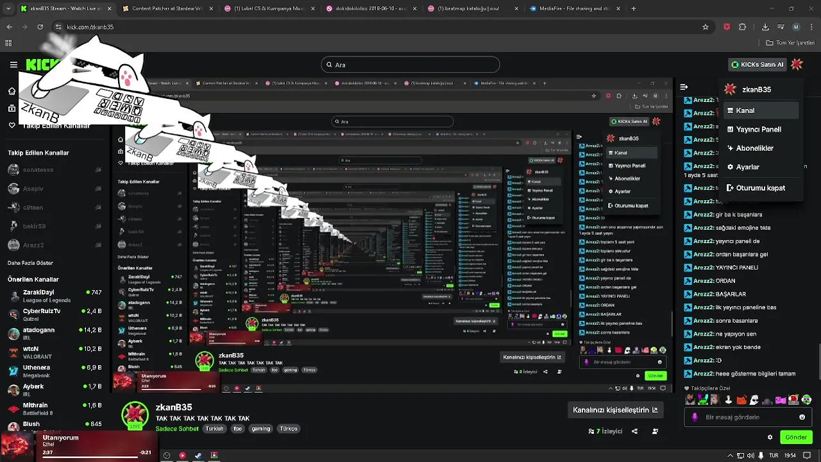The height and width of the screenshot is (462, 821).
Task: Select the Turkish tag
Action: pos(215,429)
